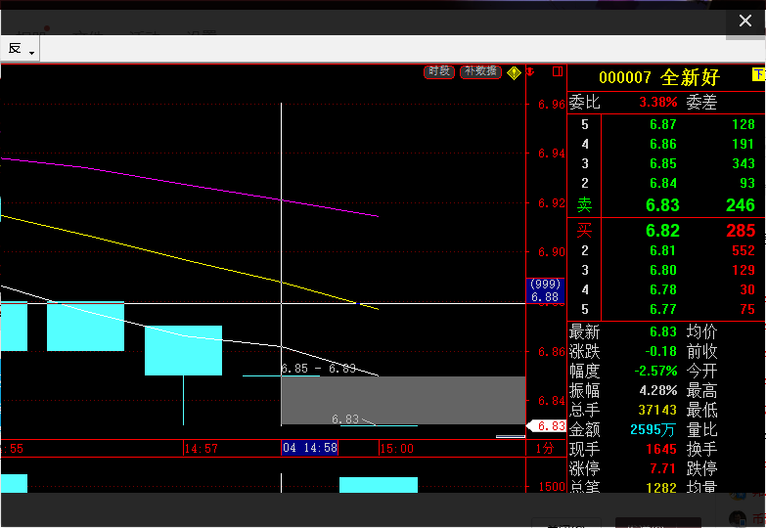Click best bid volume 285
This screenshot has height=528, width=766.
tap(741, 231)
